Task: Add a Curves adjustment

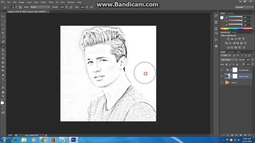Action: point(236,39)
